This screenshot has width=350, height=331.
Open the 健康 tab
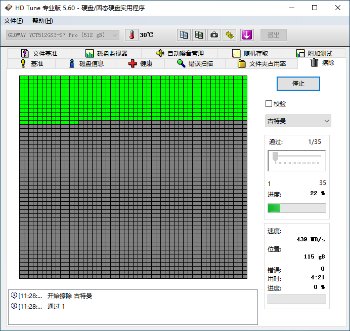point(141,63)
